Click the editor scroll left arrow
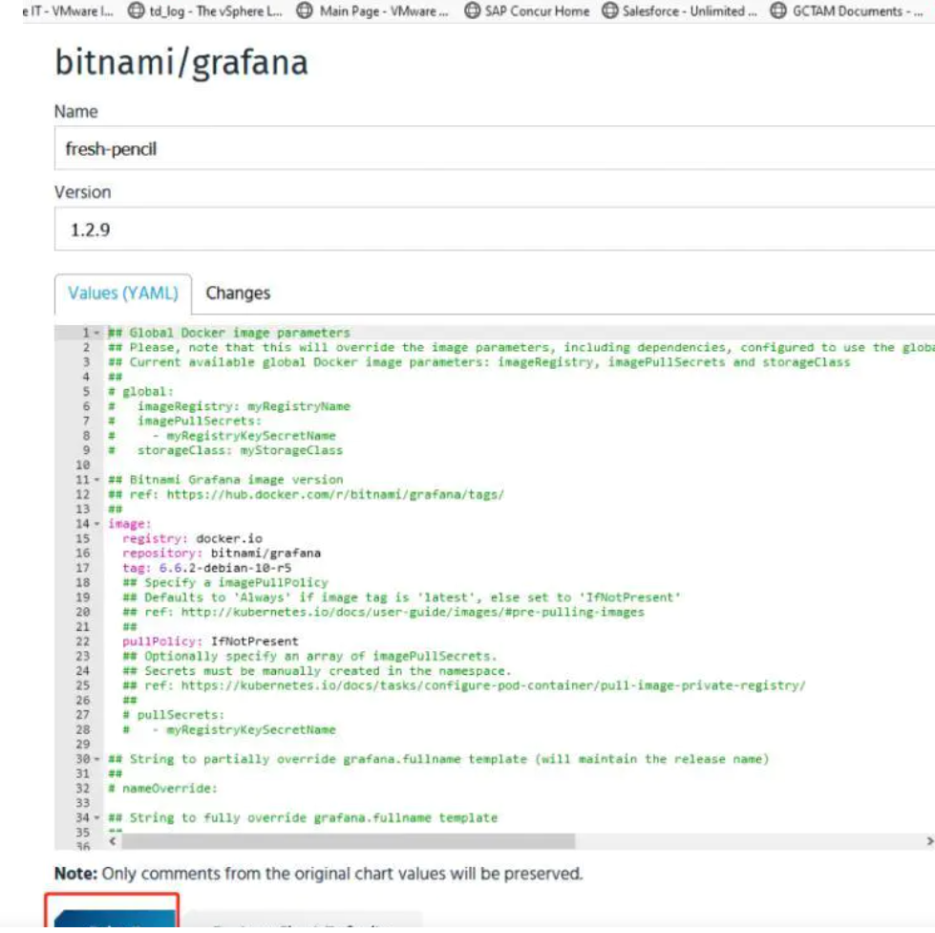The width and height of the screenshot is (935, 933). [112, 841]
